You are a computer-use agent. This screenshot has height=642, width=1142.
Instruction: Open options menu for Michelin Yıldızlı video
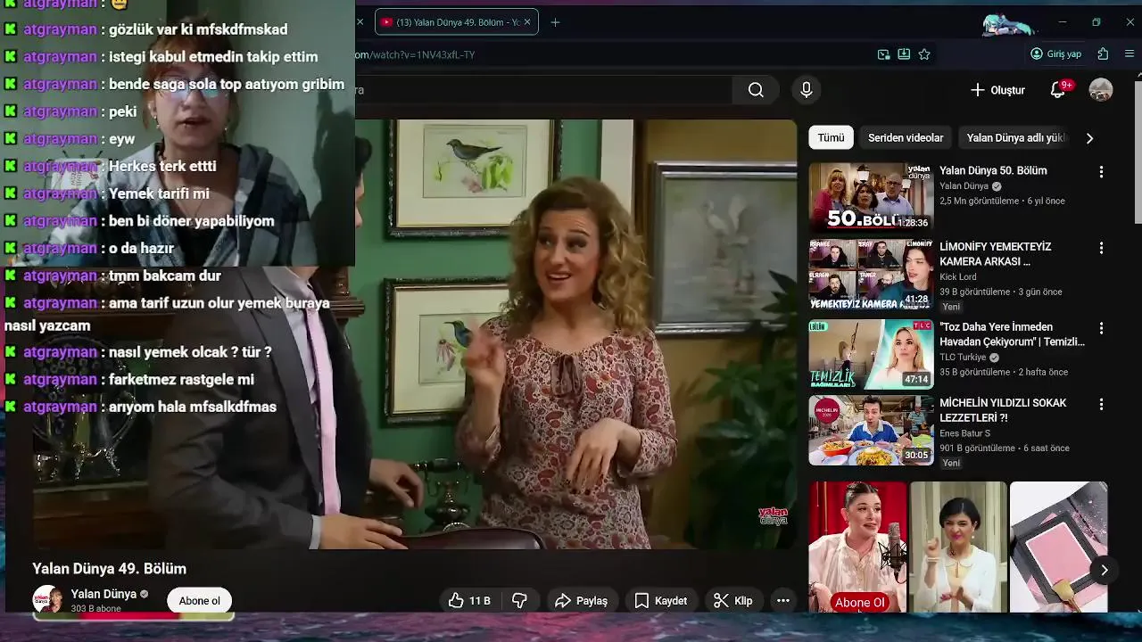(1101, 404)
